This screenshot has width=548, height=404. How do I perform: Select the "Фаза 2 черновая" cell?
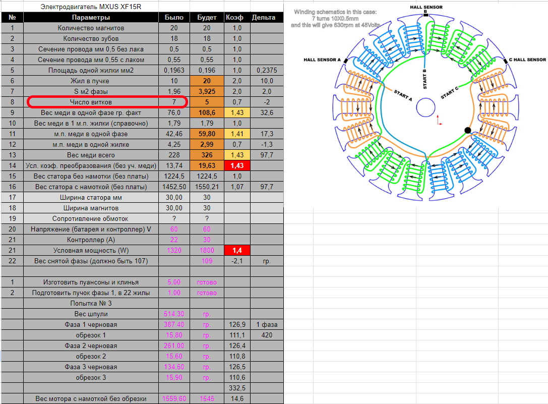[x=91, y=345]
